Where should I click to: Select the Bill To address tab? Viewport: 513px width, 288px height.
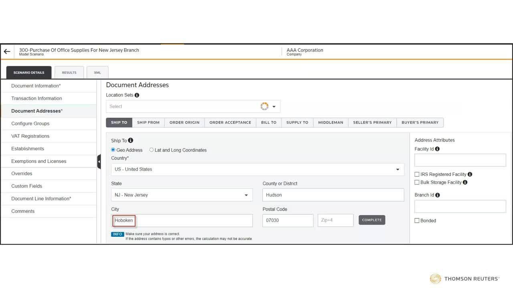click(269, 122)
